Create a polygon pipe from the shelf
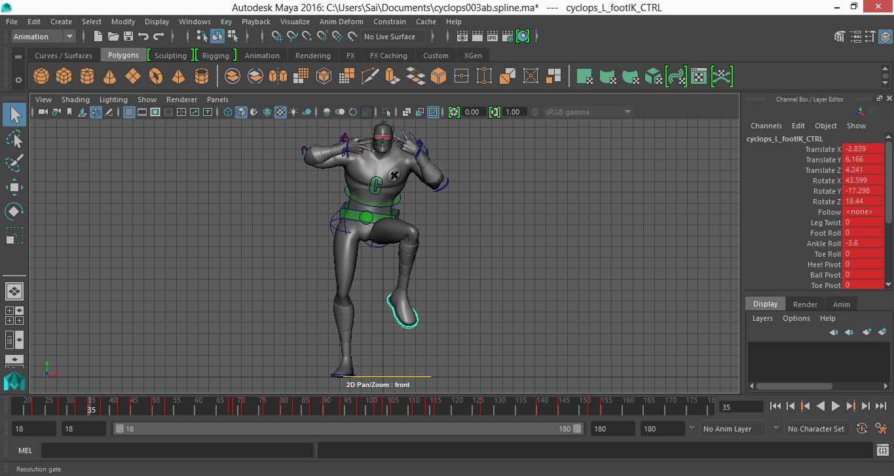Viewport: 894px width, 476px height. [x=202, y=77]
